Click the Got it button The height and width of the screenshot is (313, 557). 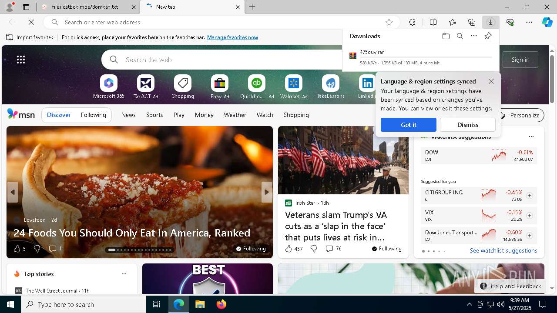coord(409,125)
